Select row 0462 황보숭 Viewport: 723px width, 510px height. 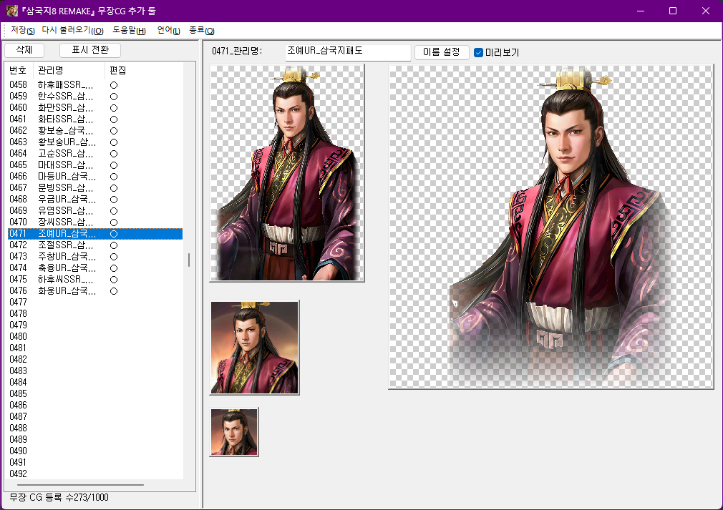coord(95,130)
